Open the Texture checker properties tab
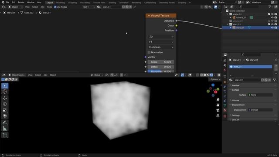This screenshot has width=279, height=157. (225, 116)
